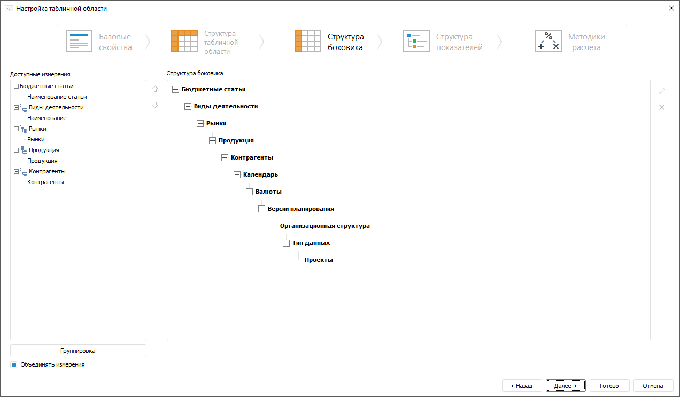Click the Методики расчета step icon
Screen dimensions: 680x397
(548, 42)
